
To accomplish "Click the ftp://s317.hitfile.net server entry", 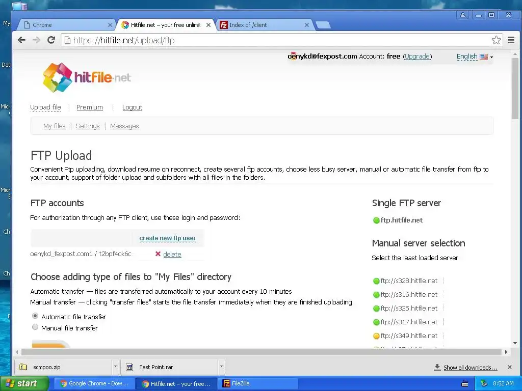I will (x=409, y=322).
